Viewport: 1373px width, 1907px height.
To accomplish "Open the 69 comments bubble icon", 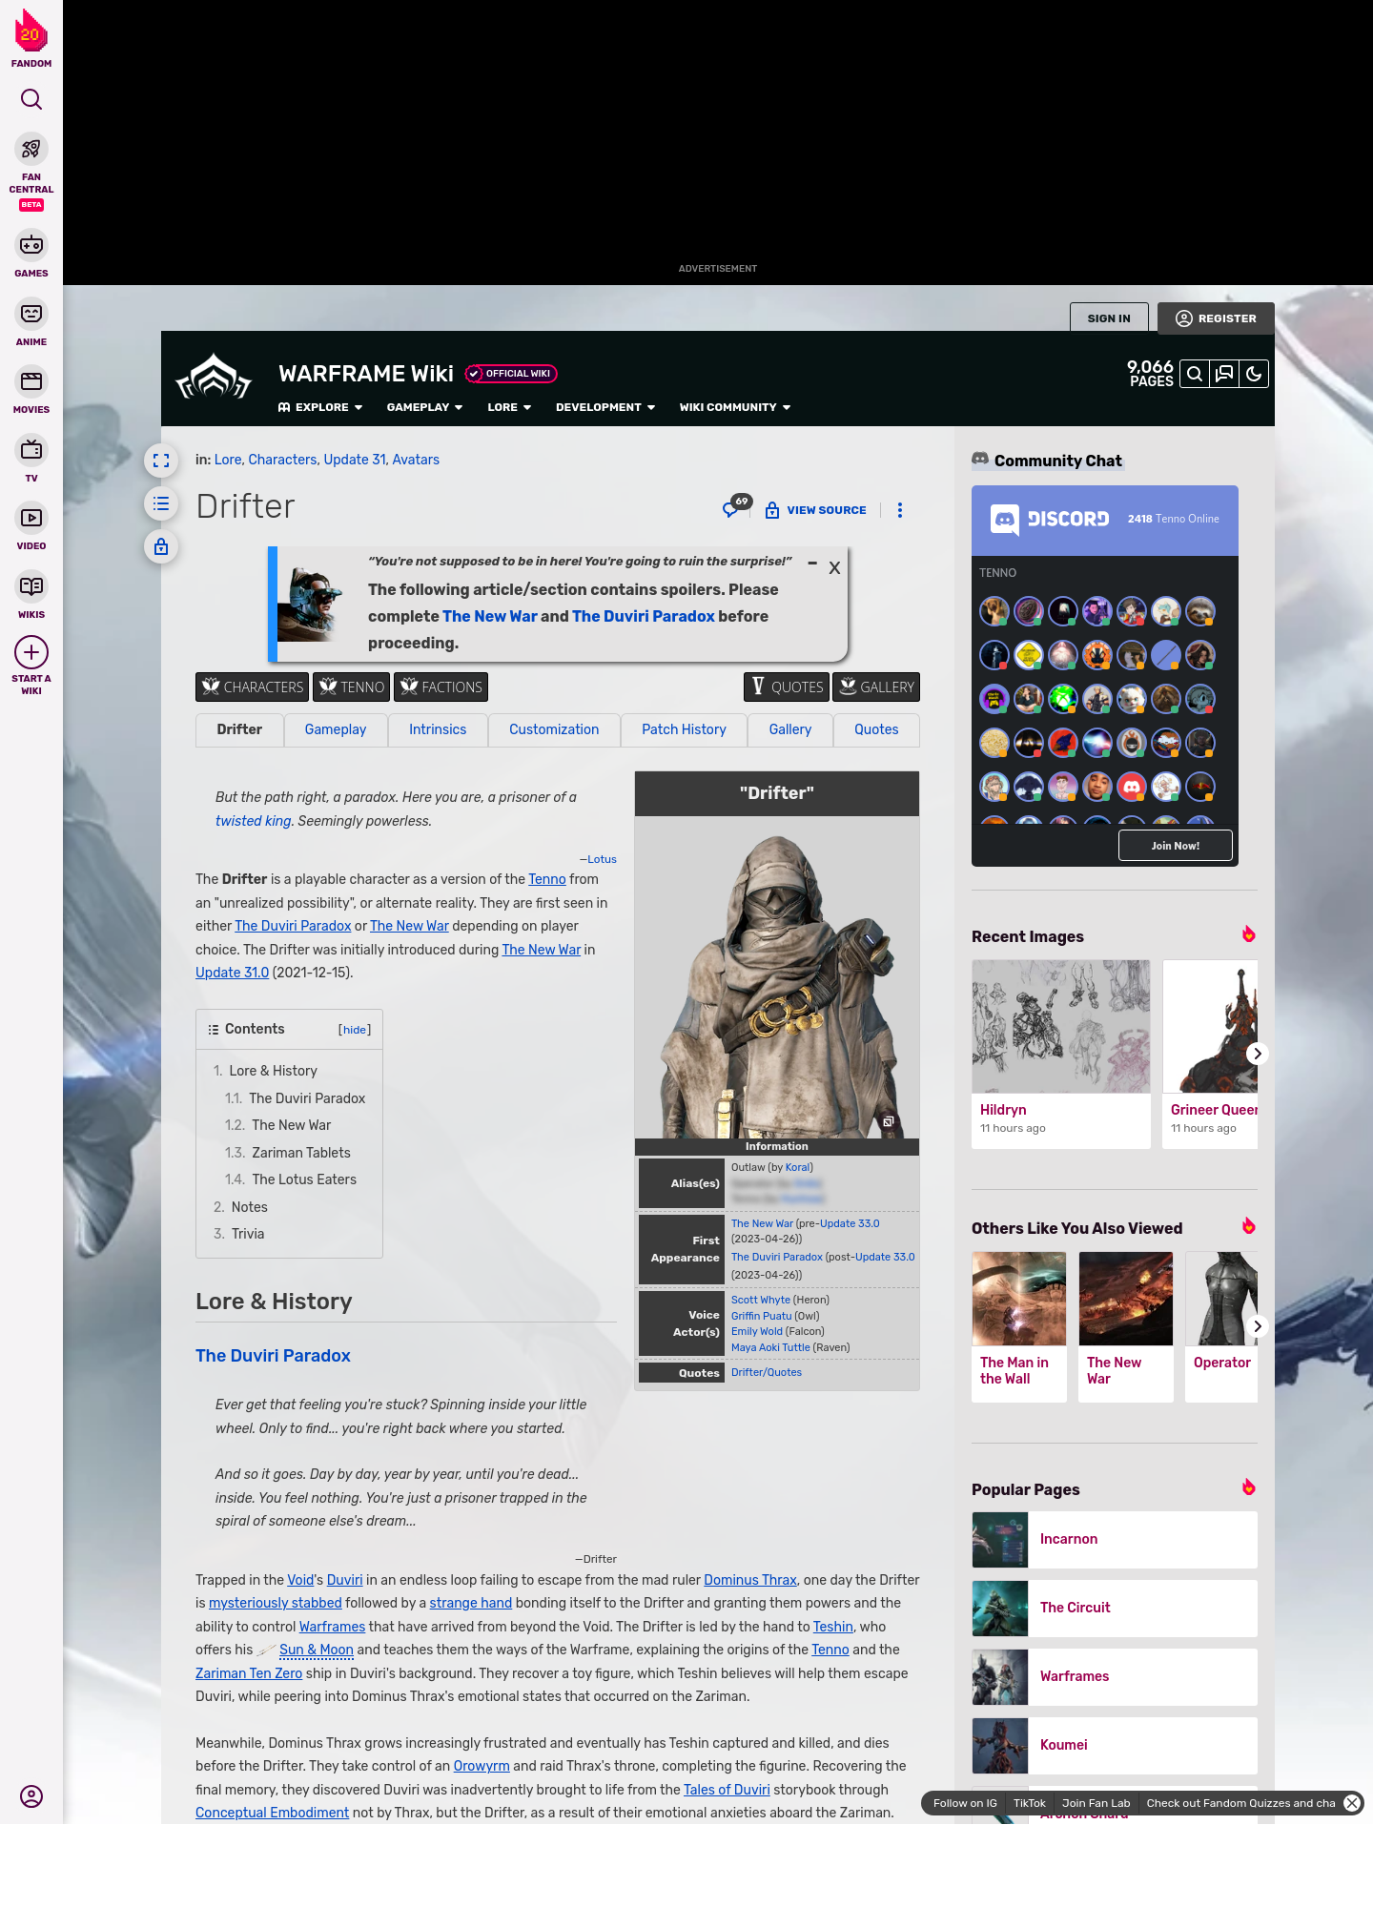I will (x=735, y=506).
